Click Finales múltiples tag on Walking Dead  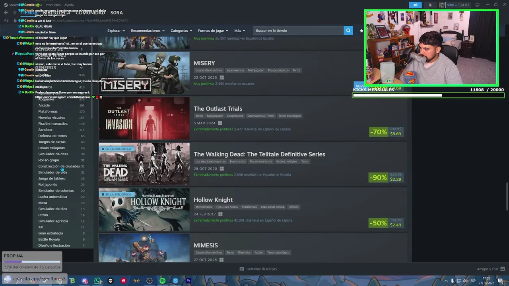click(286, 162)
